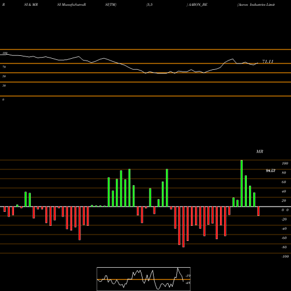Open the mini oscillator thumbnail chart at the bottom
The width and height of the screenshot is (291, 291).
click(144, 279)
